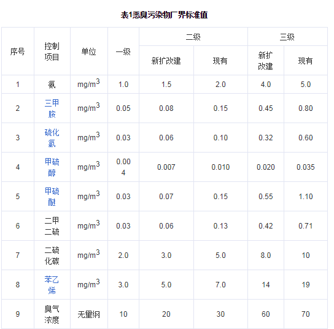Click the 臭气浓度 cell in row 9

tap(52, 314)
